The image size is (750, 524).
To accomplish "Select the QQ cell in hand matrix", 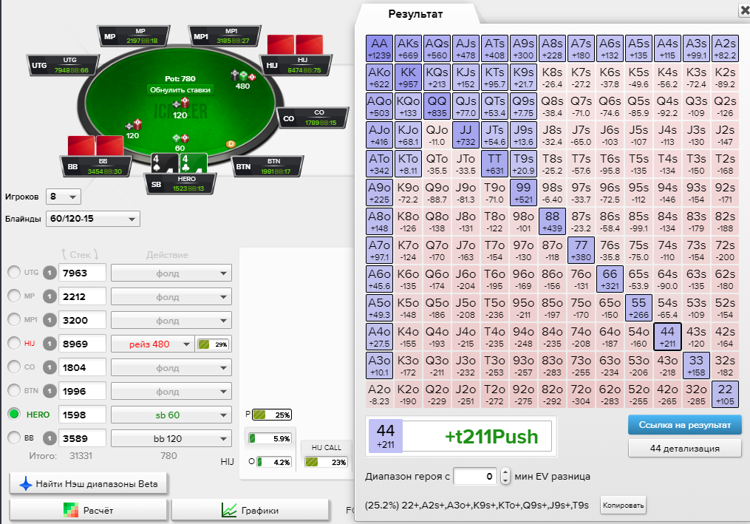I will (x=437, y=106).
